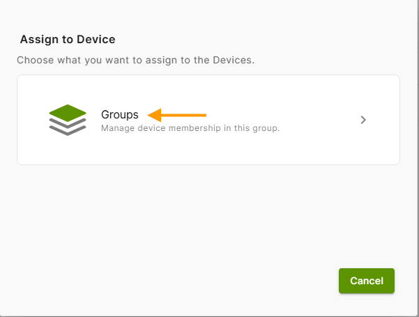Click "Manage device membership in this group." text
Image resolution: width=419 pixels, height=317 pixels.
[x=190, y=128]
